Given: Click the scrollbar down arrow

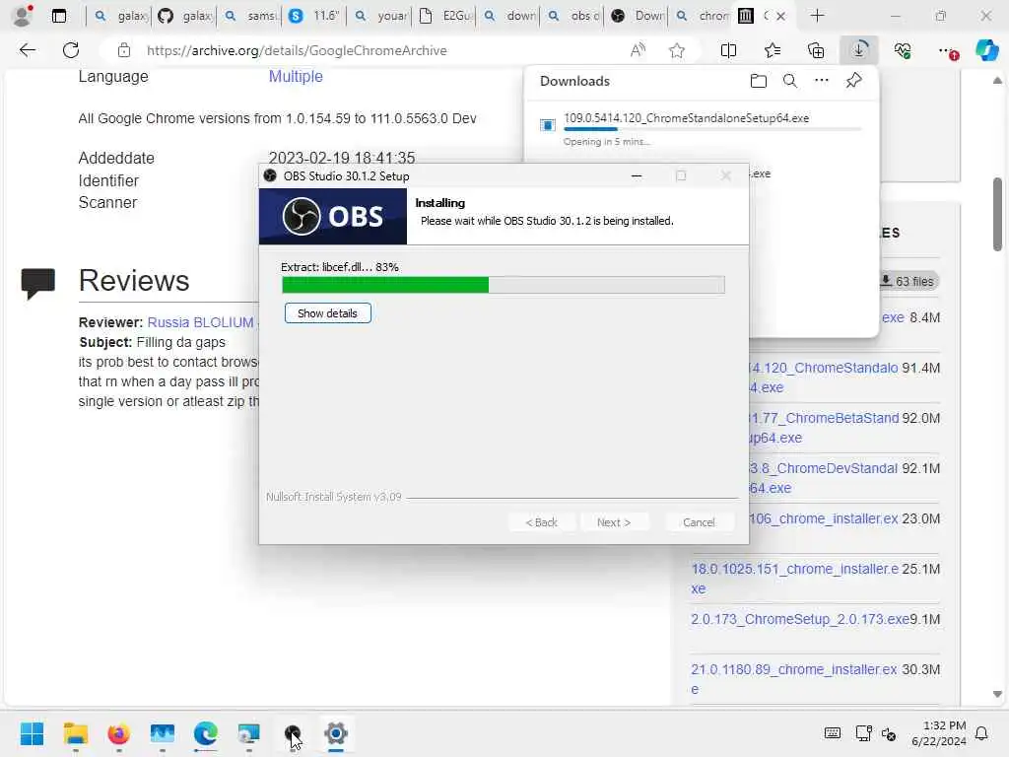Looking at the screenshot, I should (x=997, y=694).
